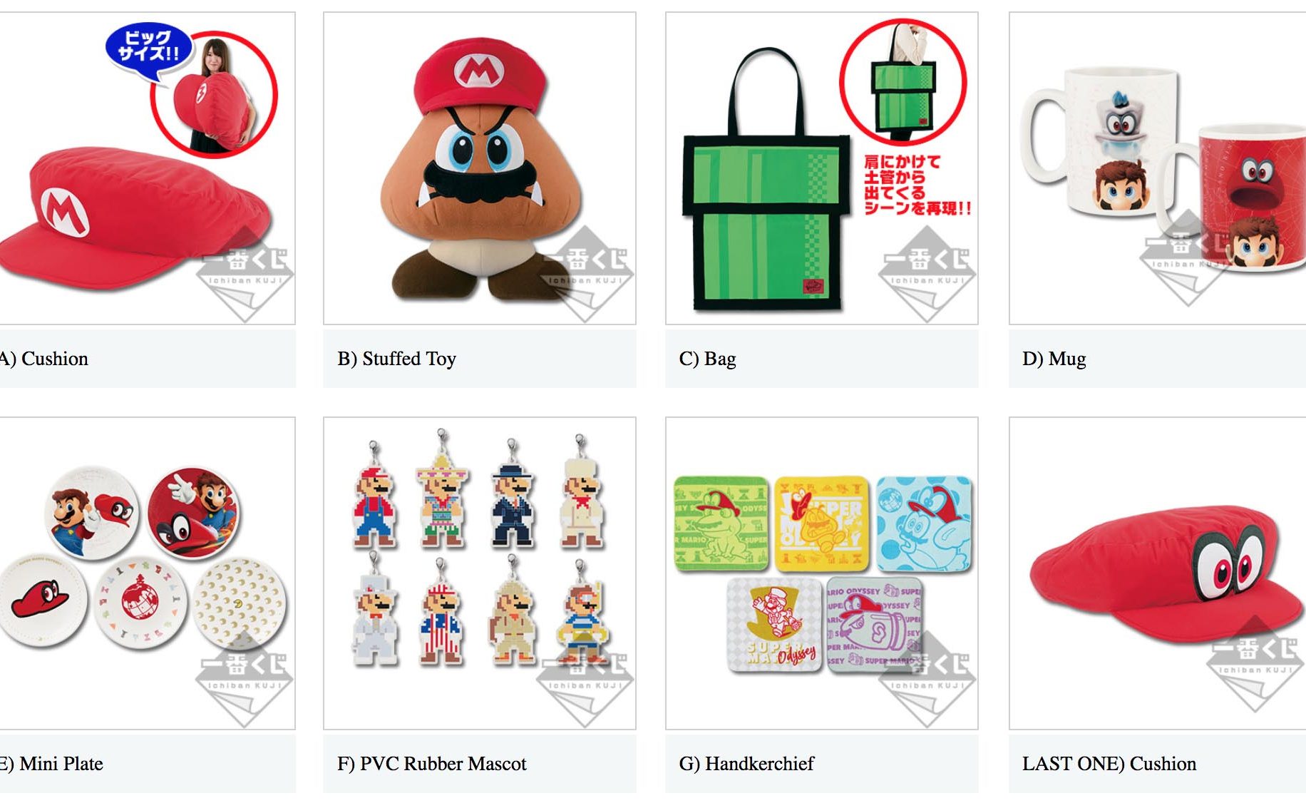Viewport: 1306px width, 803px height.
Task: Open the handkerchief set product image
Action: click(821, 573)
